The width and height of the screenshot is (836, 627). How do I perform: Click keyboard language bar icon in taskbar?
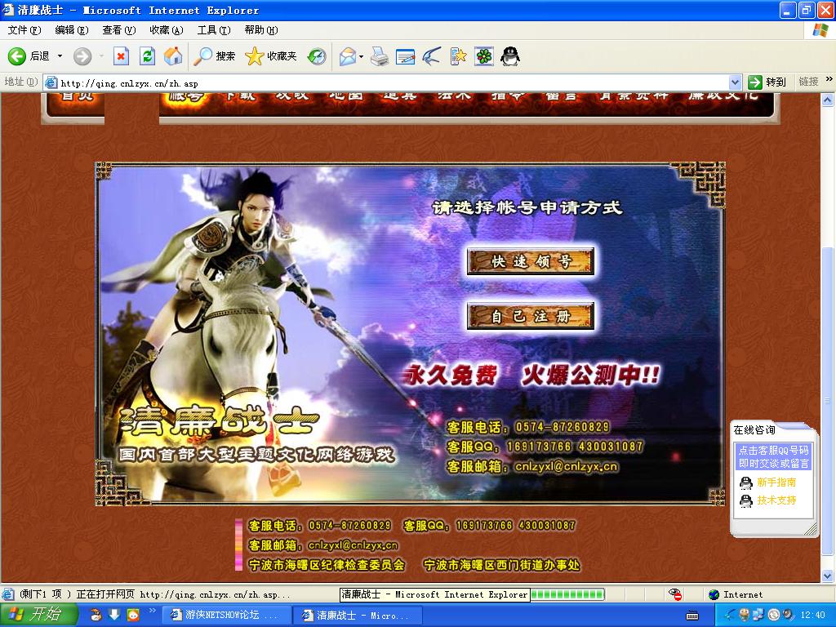click(x=692, y=616)
